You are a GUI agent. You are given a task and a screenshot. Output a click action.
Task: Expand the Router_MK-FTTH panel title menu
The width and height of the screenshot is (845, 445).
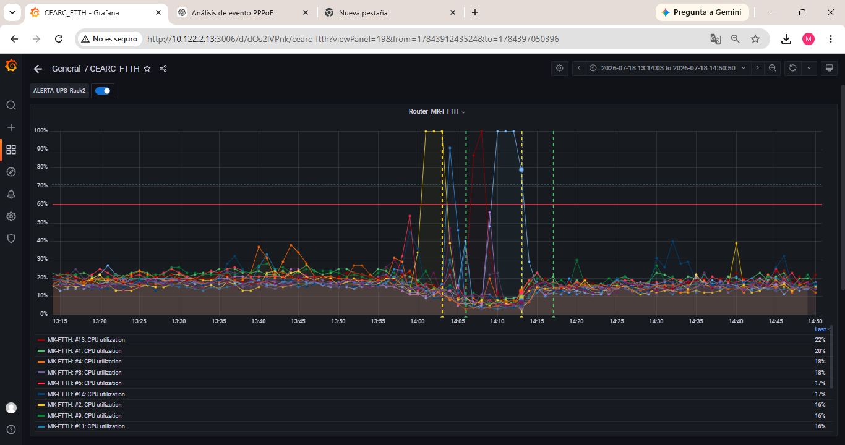tap(437, 112)
